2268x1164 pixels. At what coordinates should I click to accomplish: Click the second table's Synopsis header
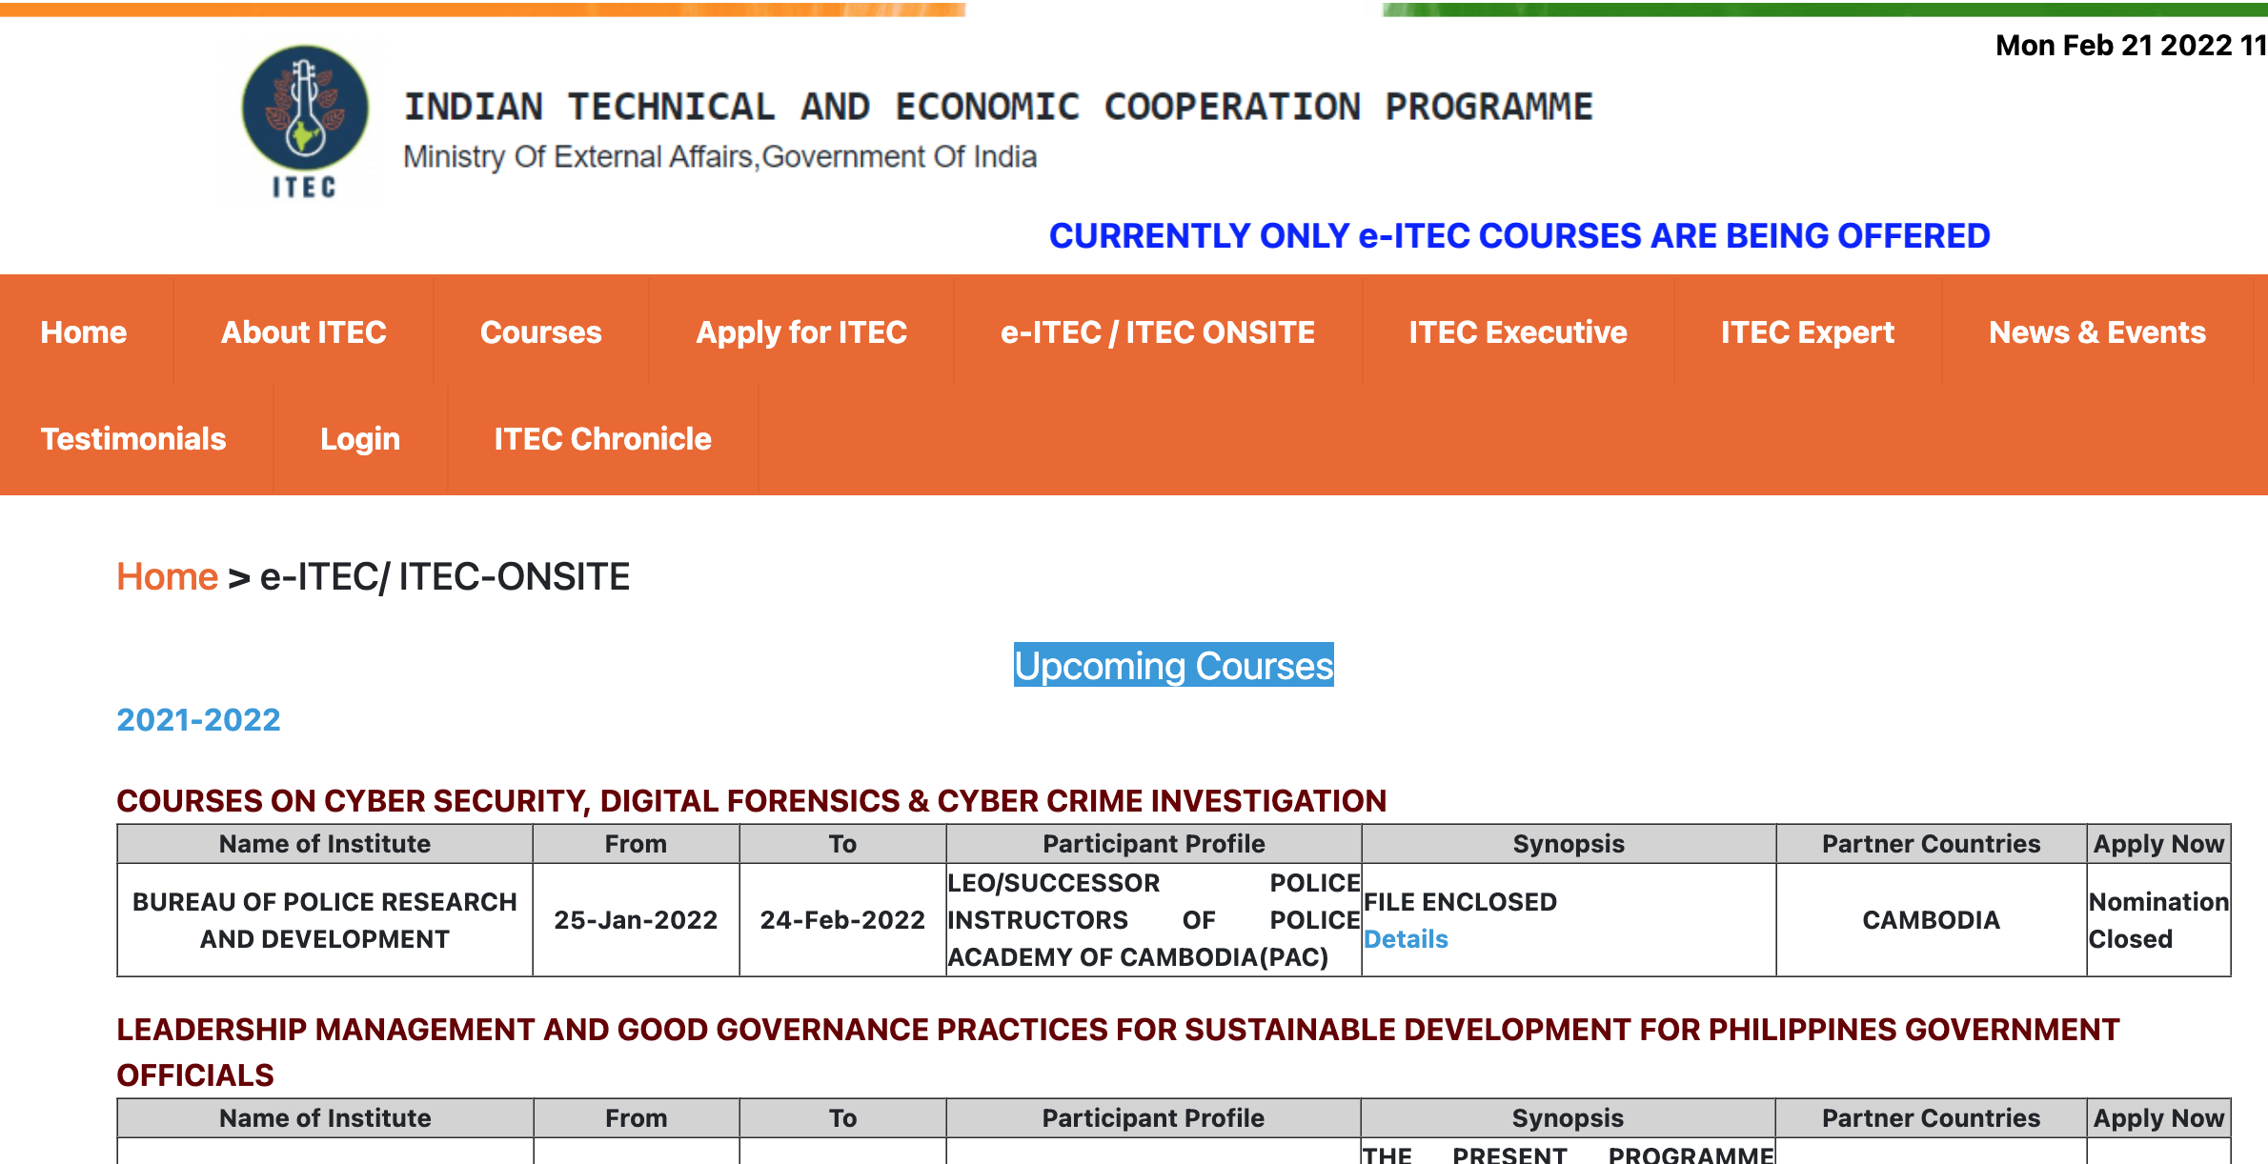tap(1568, 1118)
